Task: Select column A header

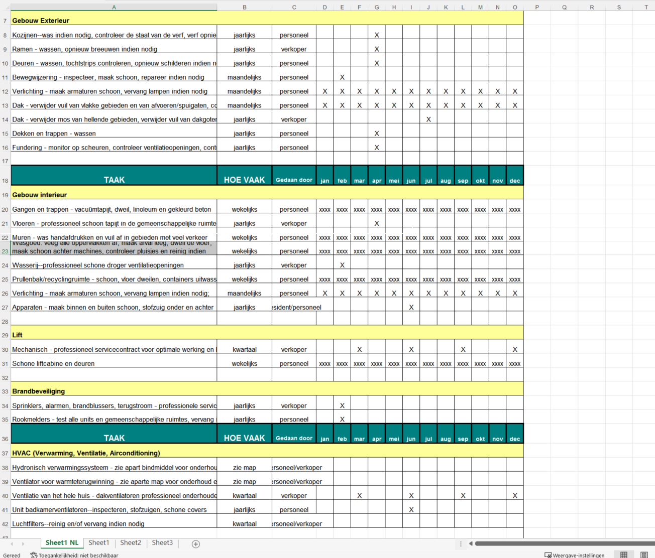Action: point(114,7)
